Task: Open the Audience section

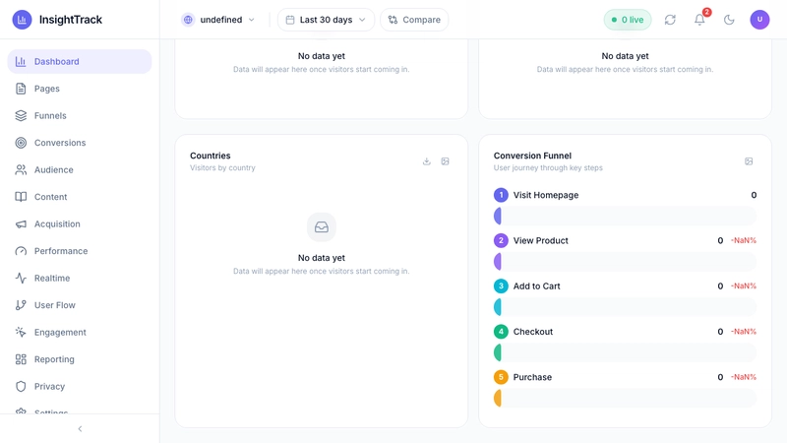Action: [80, 169]
